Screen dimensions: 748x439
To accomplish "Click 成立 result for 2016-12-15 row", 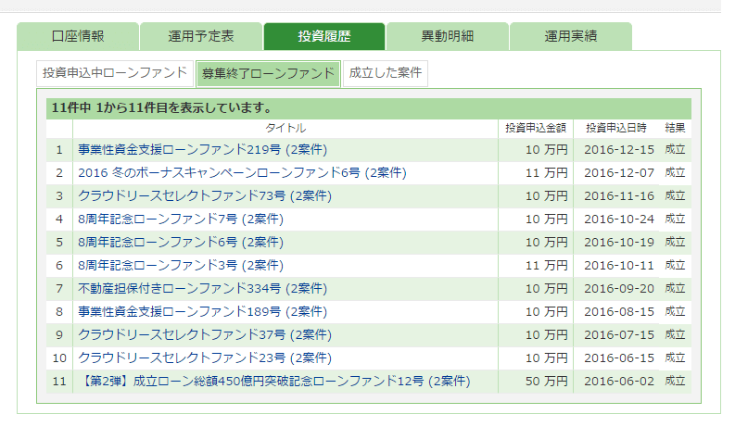I will point(675,149).
